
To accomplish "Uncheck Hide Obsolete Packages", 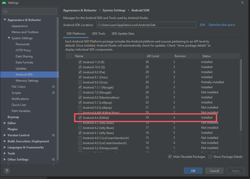I will click(170, 157).
